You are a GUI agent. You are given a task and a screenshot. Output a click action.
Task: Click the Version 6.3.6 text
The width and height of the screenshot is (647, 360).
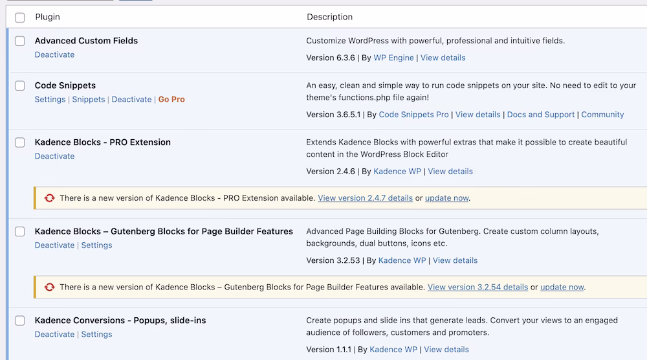point(331,58)
